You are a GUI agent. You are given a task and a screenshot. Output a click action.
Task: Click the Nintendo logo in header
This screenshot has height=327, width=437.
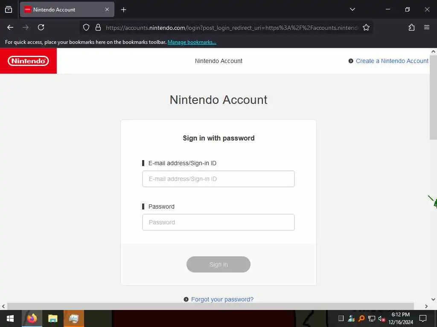28,61
